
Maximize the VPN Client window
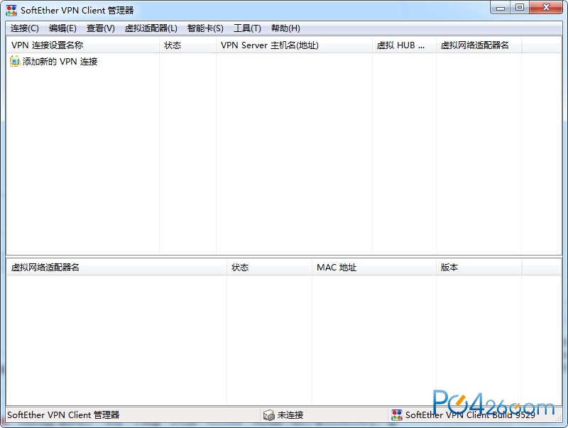tap(520, 8)
